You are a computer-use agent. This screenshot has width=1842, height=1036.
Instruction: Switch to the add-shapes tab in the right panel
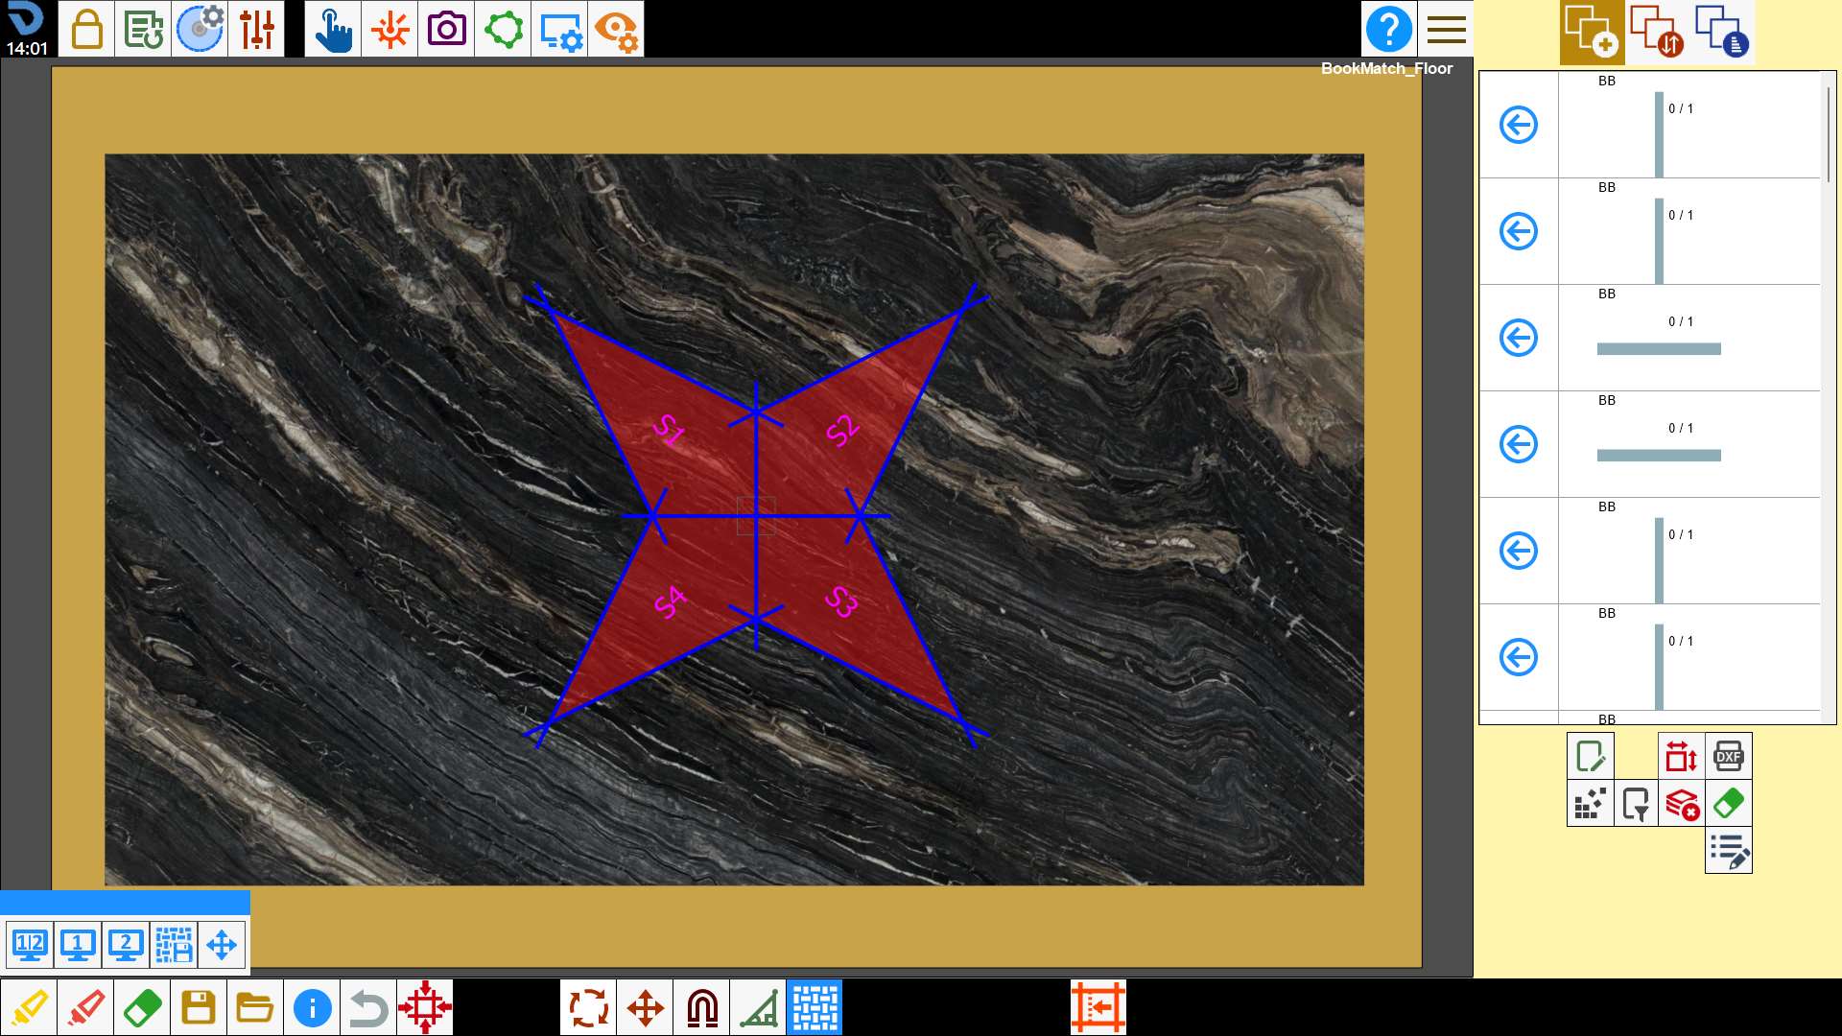coord(1592,32)
